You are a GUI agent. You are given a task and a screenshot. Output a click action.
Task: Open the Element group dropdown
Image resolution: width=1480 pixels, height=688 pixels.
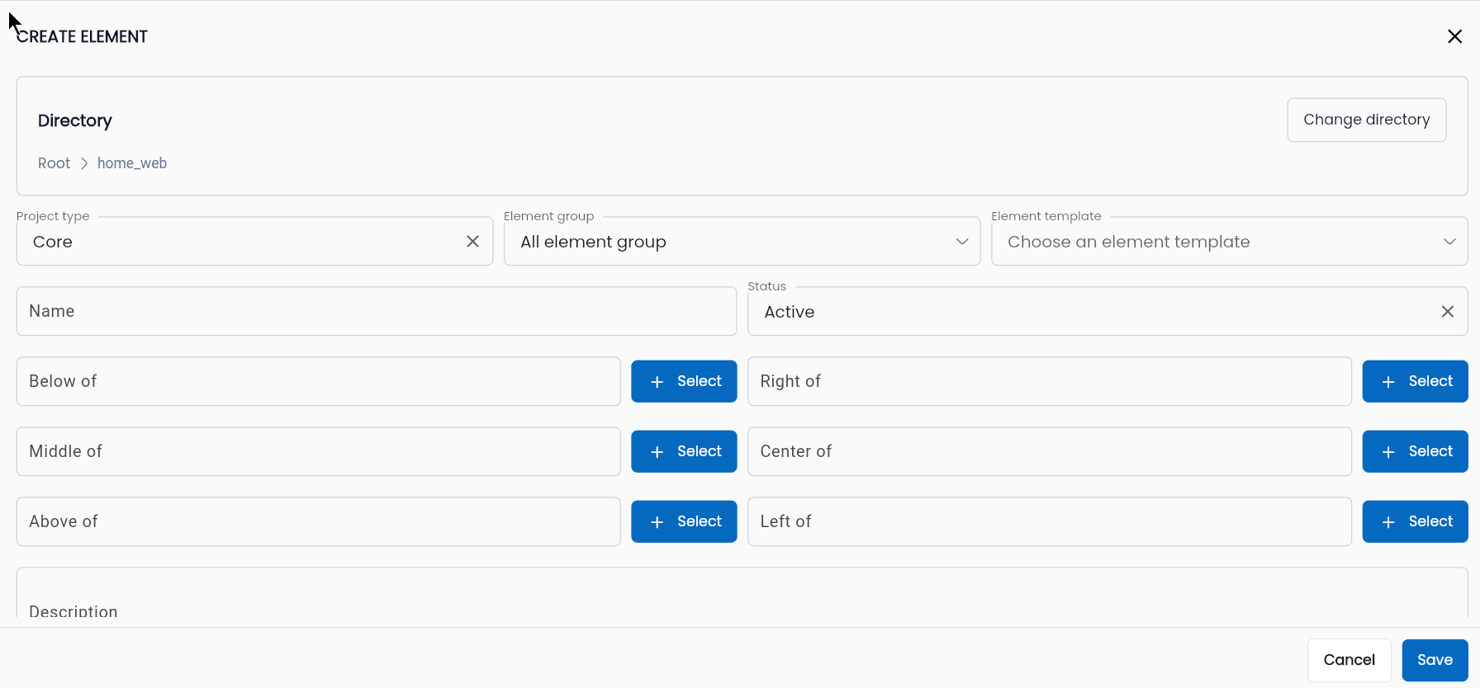(x=742, y=242)
